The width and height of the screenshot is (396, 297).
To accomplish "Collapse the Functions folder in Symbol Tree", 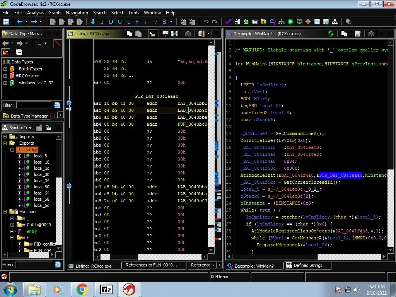I will 5,212.
